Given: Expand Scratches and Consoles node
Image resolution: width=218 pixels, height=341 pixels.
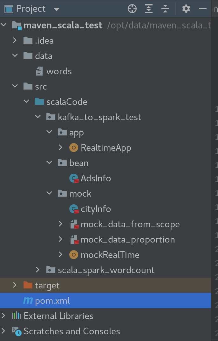Looking at the screenshot, I should (x=3, y=331).
